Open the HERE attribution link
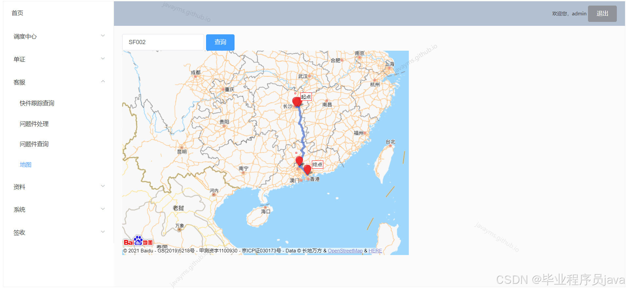 [375, 251]
